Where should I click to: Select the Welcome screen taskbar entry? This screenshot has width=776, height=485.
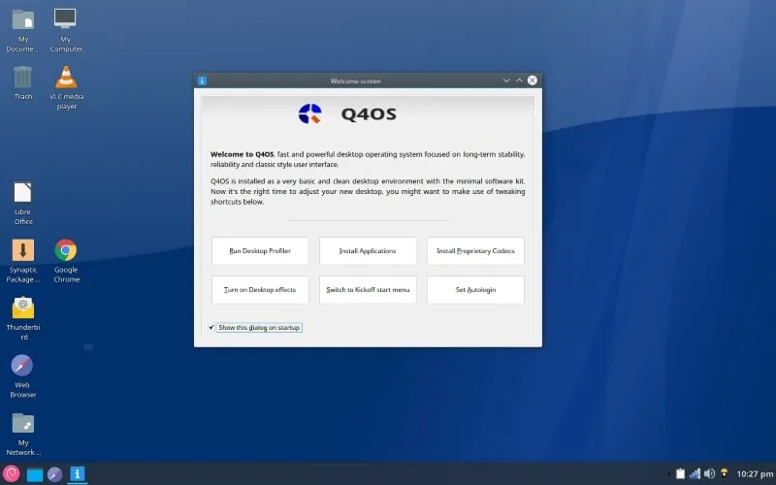tap(77, 473)
